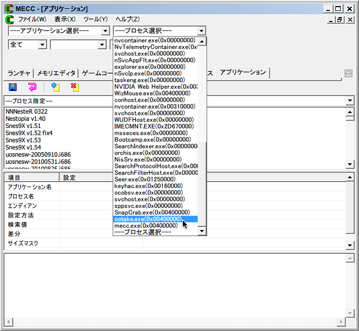Select the アプリケーション tab

pyautogui.click(x=243, y=72)
